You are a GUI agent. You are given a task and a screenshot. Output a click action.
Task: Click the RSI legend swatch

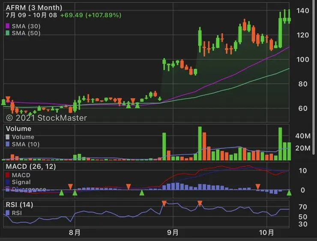pos(7,213)
